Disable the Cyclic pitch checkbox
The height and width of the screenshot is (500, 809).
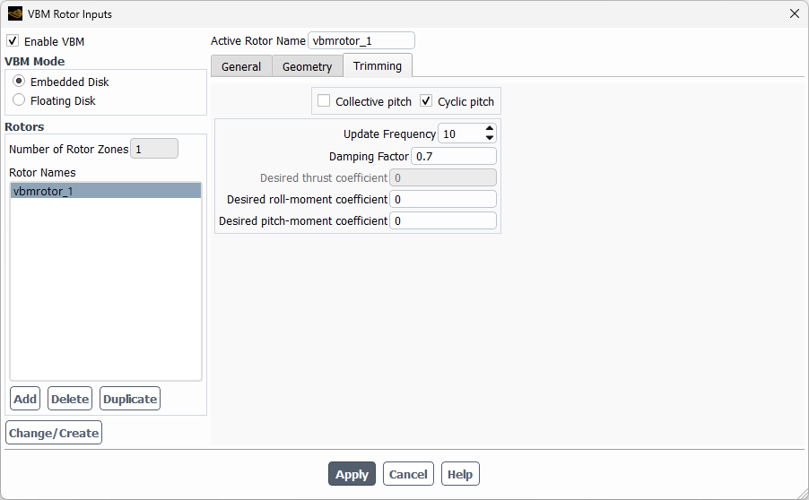click(426, 100)
